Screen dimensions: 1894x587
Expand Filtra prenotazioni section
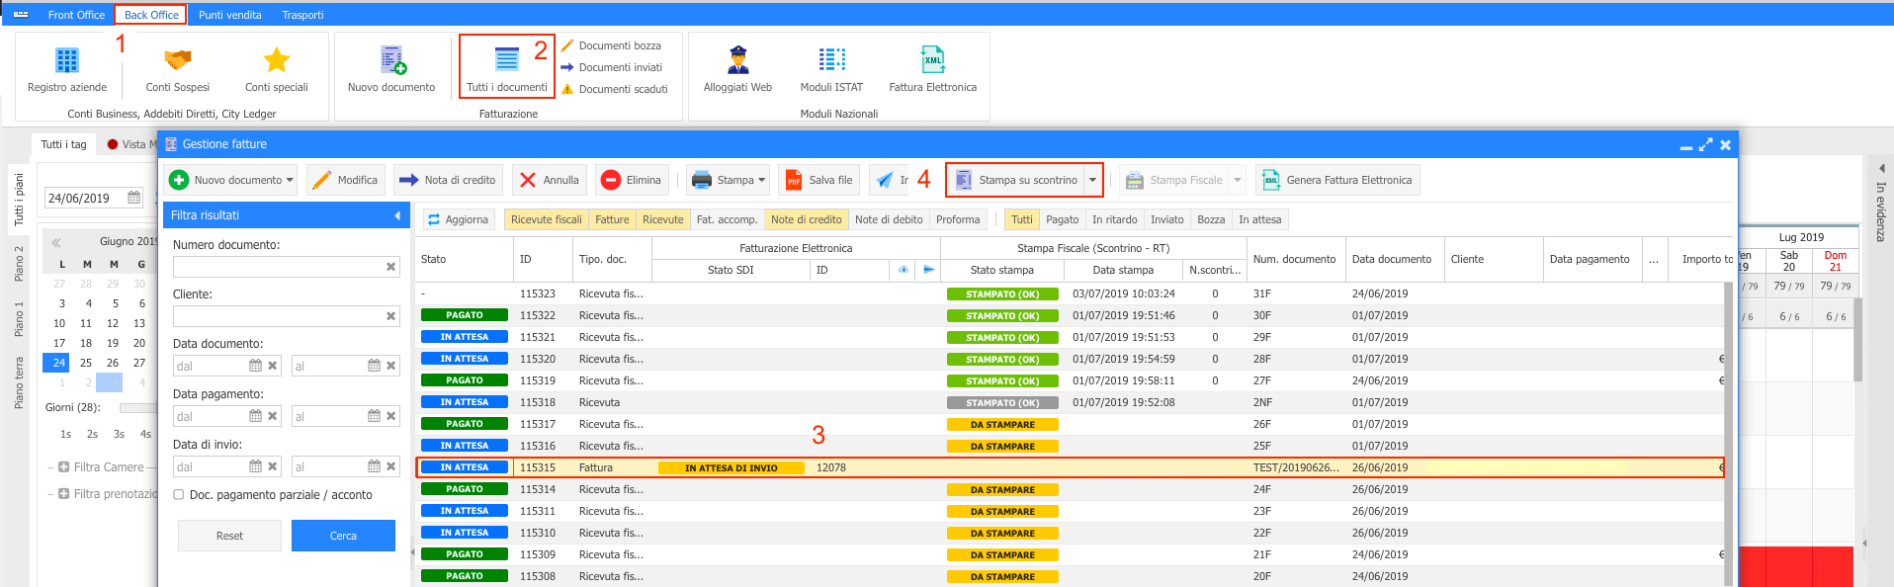(x=63, y=494)
